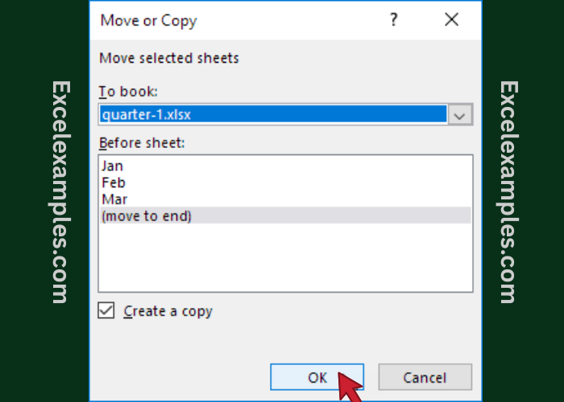Click the Create a copy label text
564x402 pixels.
click(x=168, y=311)
